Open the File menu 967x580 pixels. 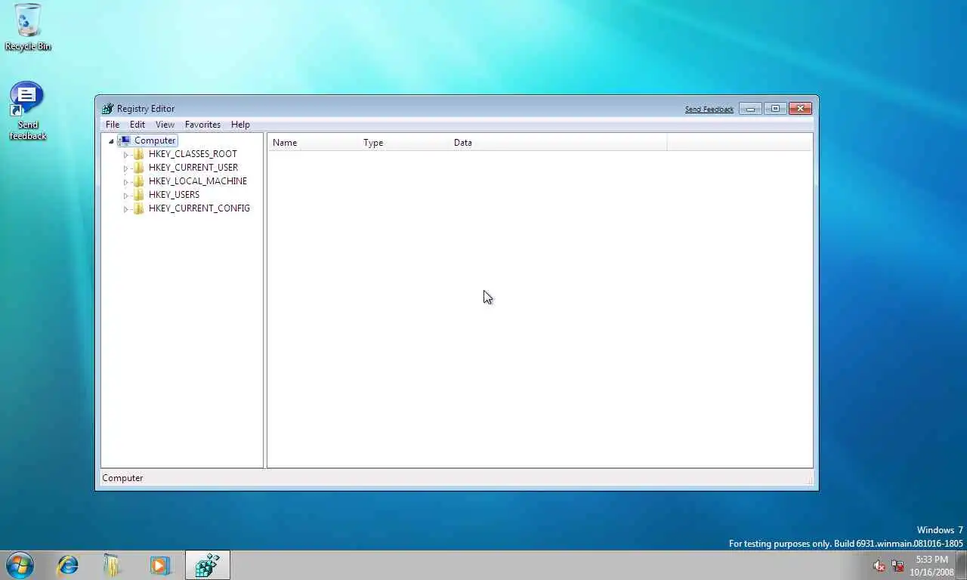[112, 125]
